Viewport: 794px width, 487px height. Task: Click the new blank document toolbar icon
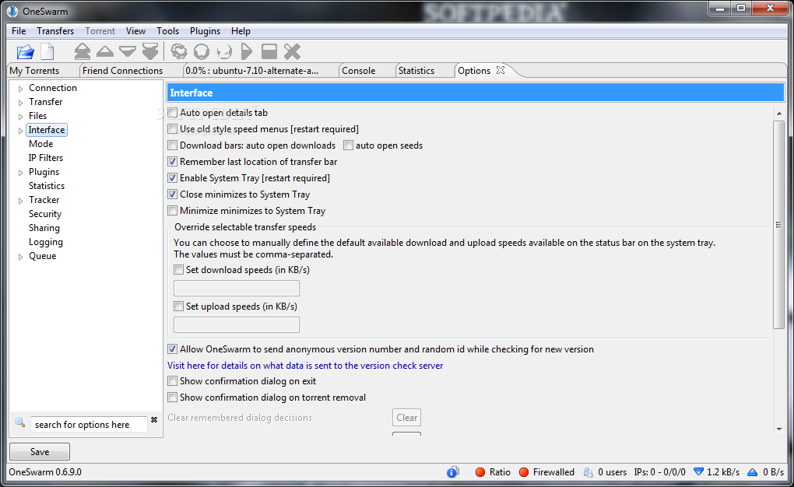point(47,51)
